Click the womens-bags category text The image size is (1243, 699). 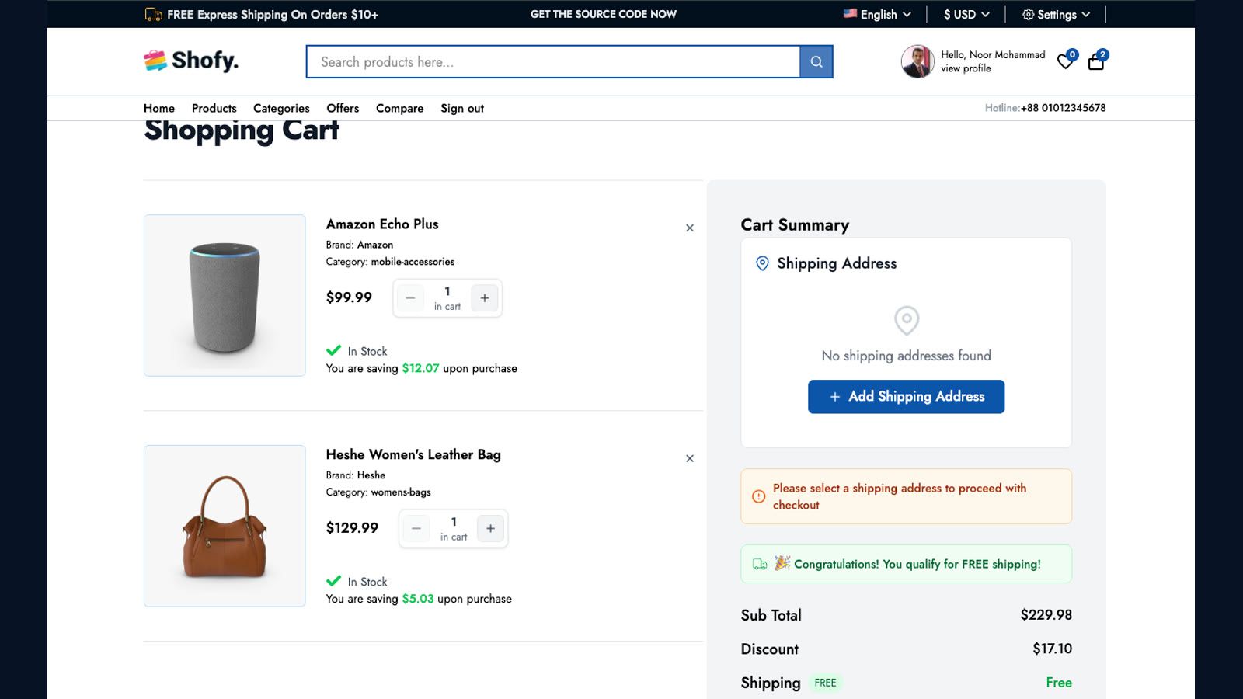(401, 492)
